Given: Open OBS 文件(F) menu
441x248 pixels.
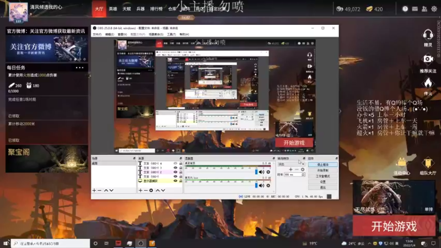Looking at the screenshot, I should click(x=97, y=34).
